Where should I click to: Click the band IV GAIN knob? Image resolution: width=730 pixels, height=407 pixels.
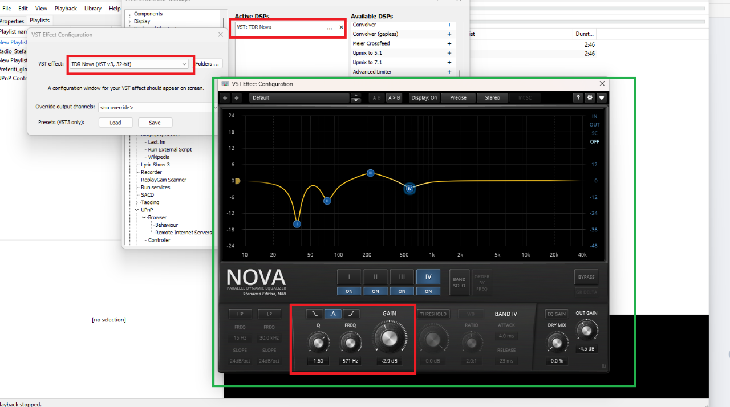click(x=389, y=339)
